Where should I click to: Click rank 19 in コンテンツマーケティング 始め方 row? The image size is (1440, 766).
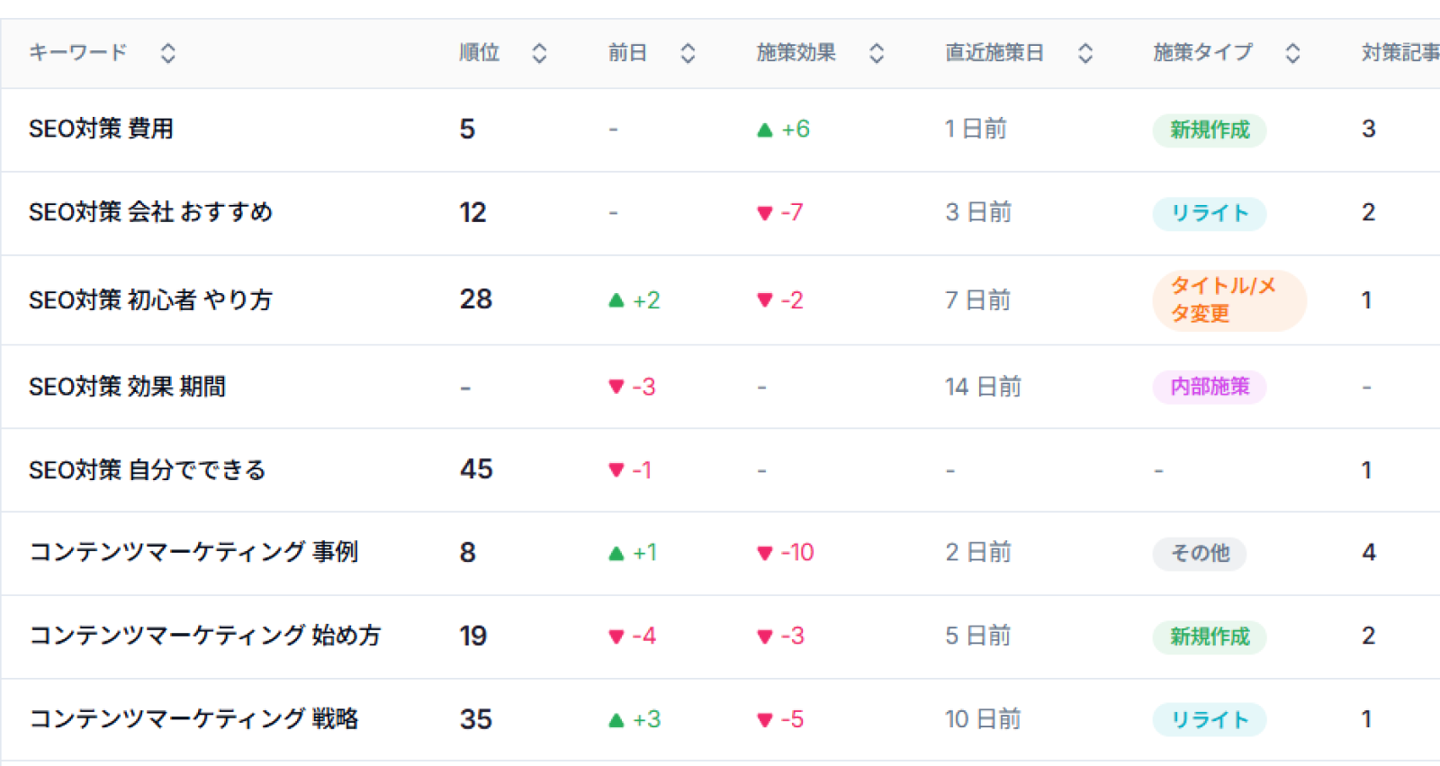tap(473, 637)
